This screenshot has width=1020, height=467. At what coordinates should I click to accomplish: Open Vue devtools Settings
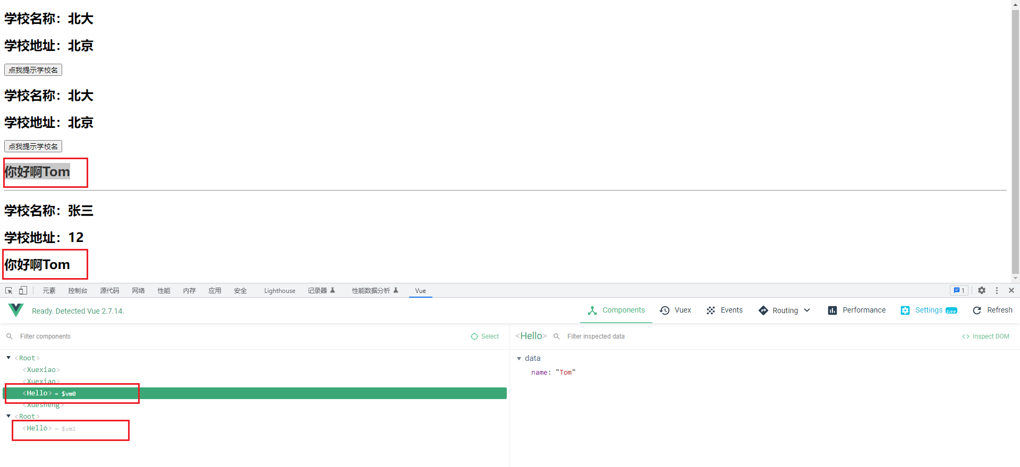[929, 310]
